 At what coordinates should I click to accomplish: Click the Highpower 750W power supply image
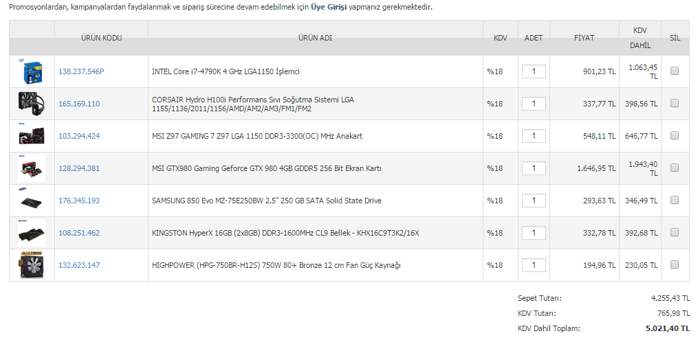[x=32, y=265]
